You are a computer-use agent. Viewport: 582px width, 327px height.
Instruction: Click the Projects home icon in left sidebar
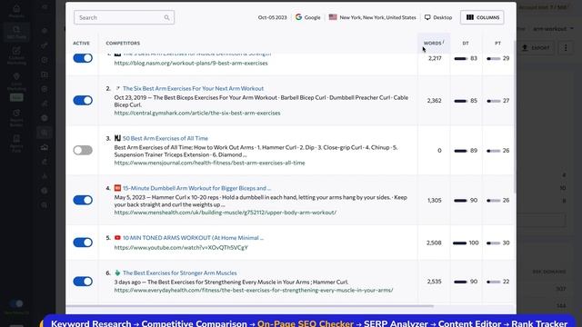[16, 8]
